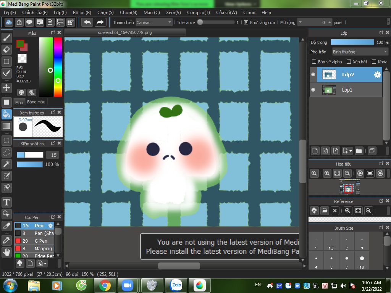Click the rainbow hue slider strip
The image size is (391, 293).
pyautogui.click(x=58, y=67)
